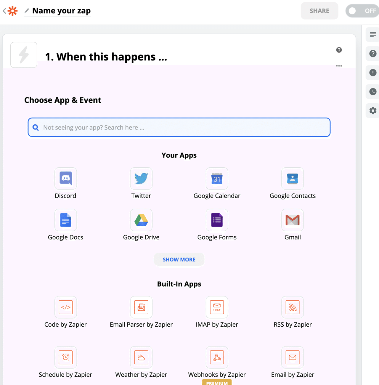Click the SHARE button
379x385 pixels.
pyautogui.click(x=319, y=11)
